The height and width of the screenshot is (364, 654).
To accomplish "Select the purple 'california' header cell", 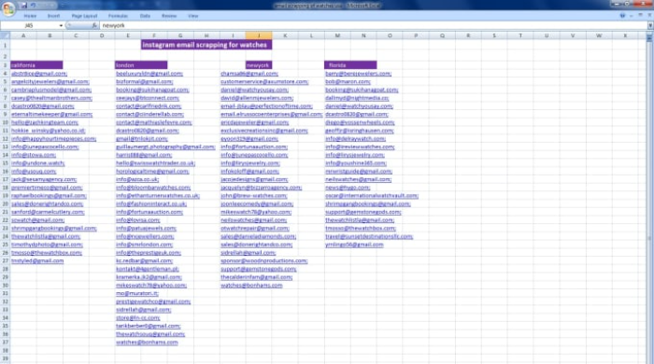I will coord(36,65).
